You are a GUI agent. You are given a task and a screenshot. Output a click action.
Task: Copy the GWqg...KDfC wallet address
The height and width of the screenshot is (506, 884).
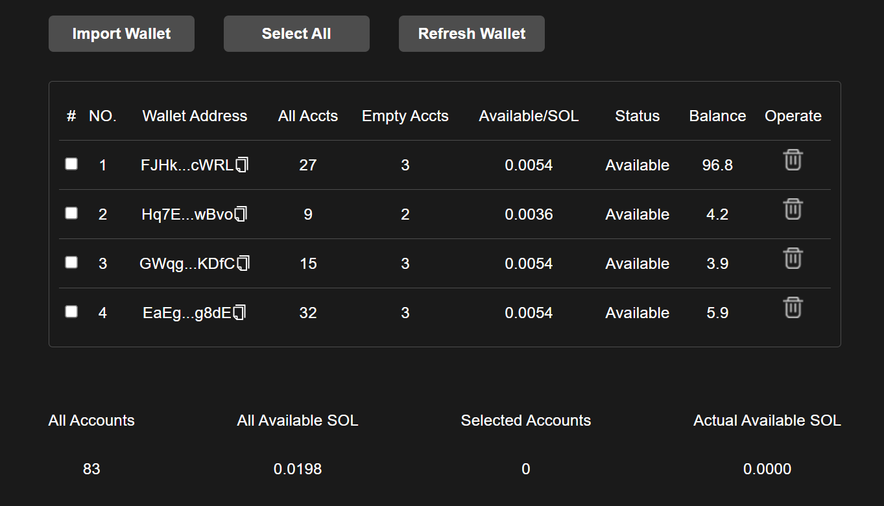[243, 263]
